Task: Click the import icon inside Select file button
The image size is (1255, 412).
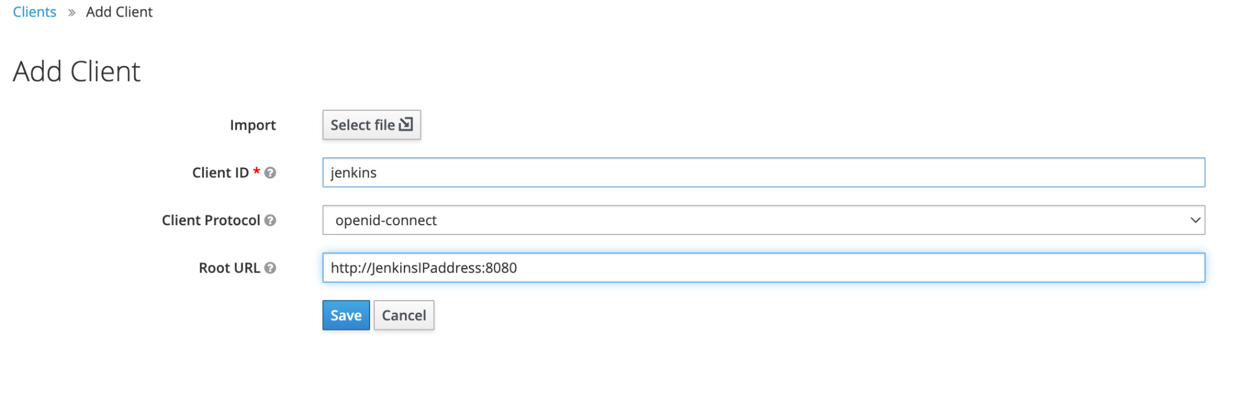Action: point(406,124)
